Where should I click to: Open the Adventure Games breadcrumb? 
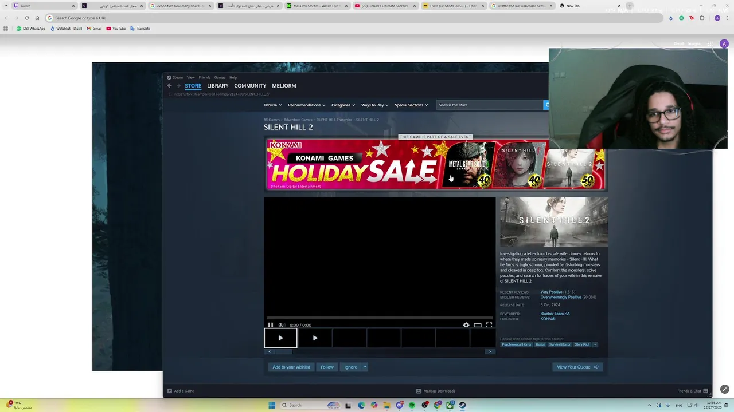point(298,120)
